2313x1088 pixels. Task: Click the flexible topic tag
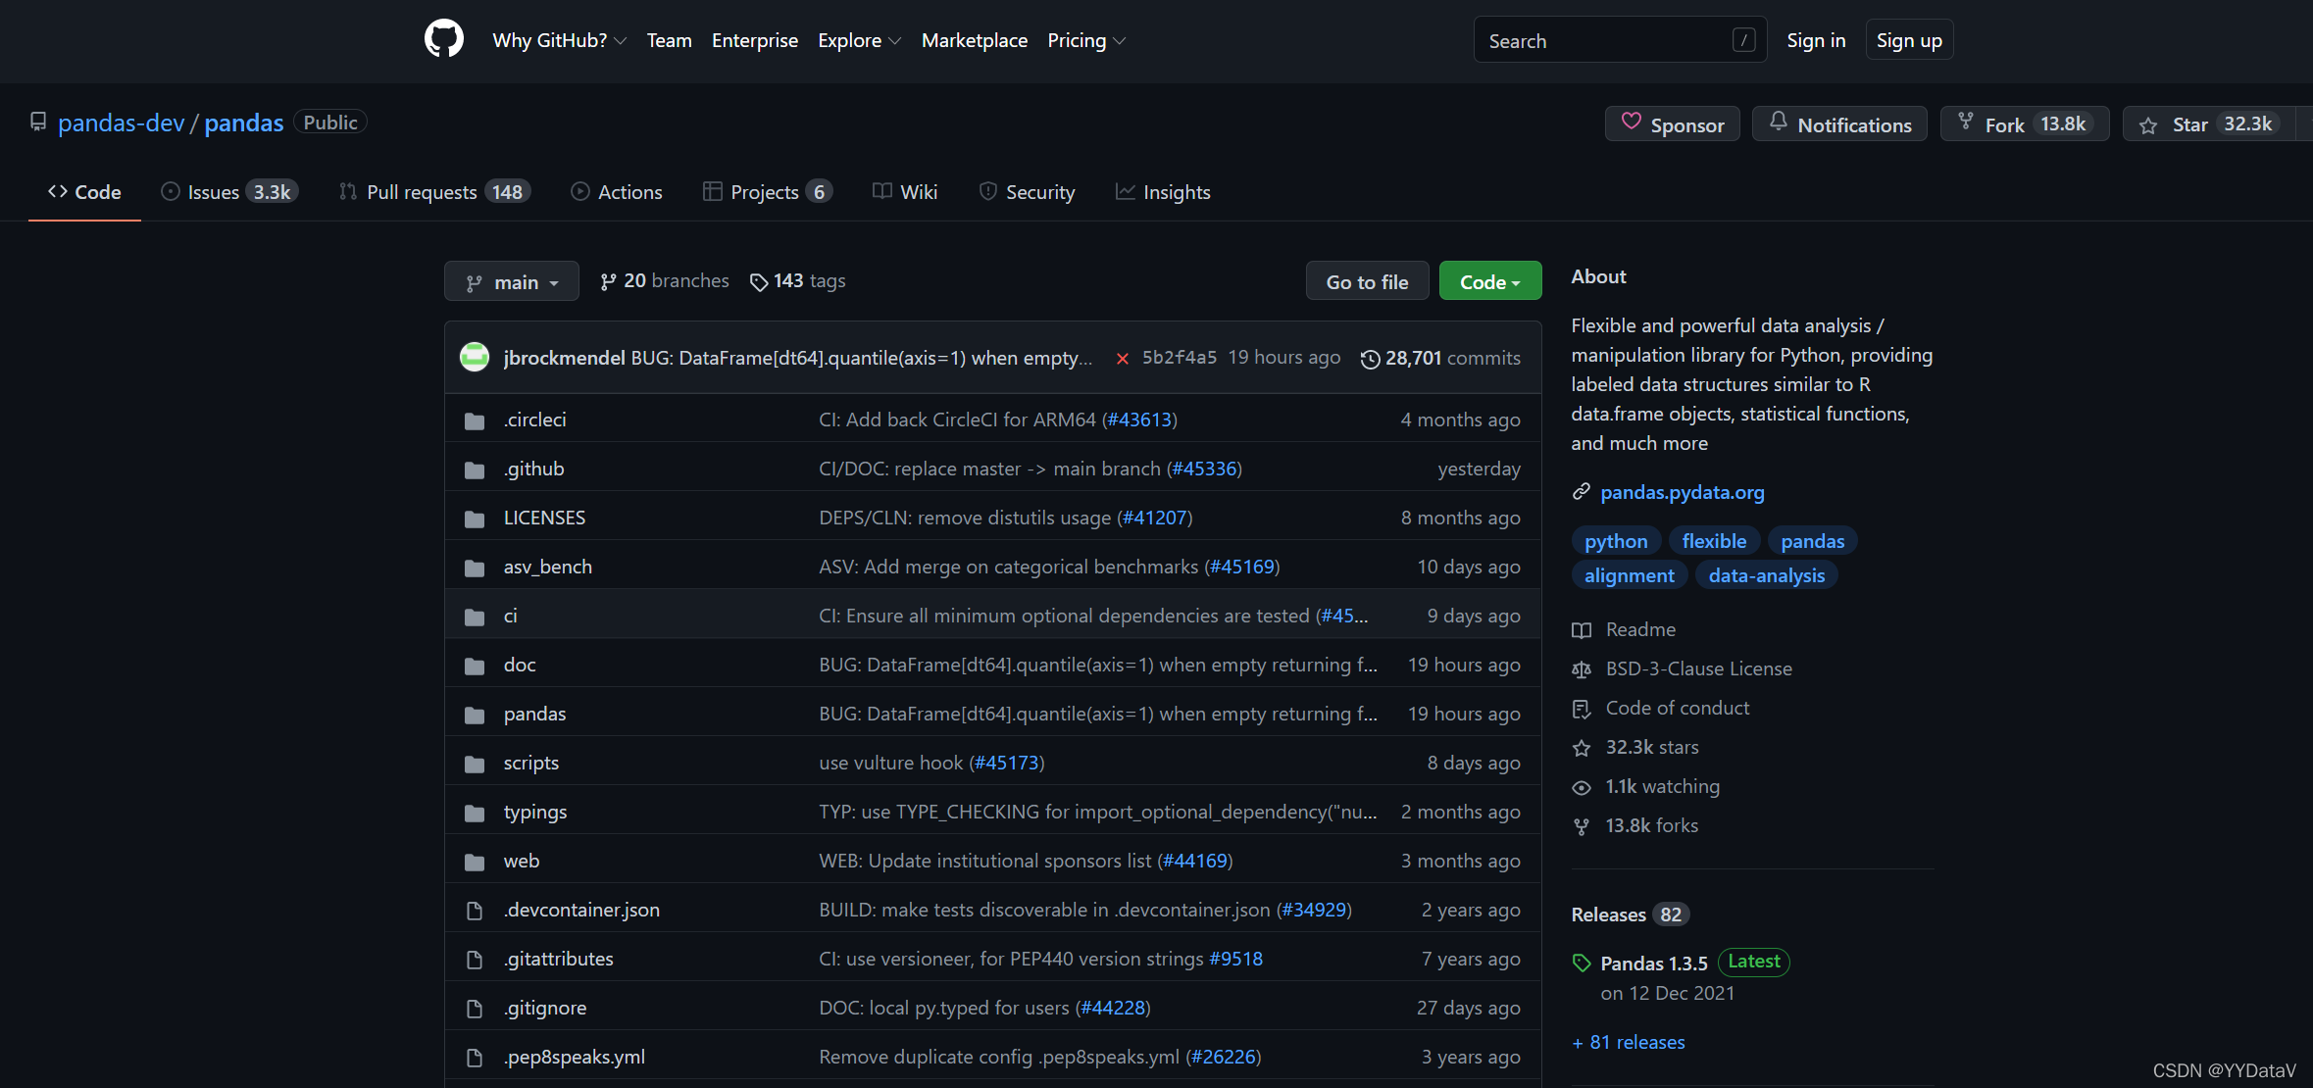tap(1714, 541)
